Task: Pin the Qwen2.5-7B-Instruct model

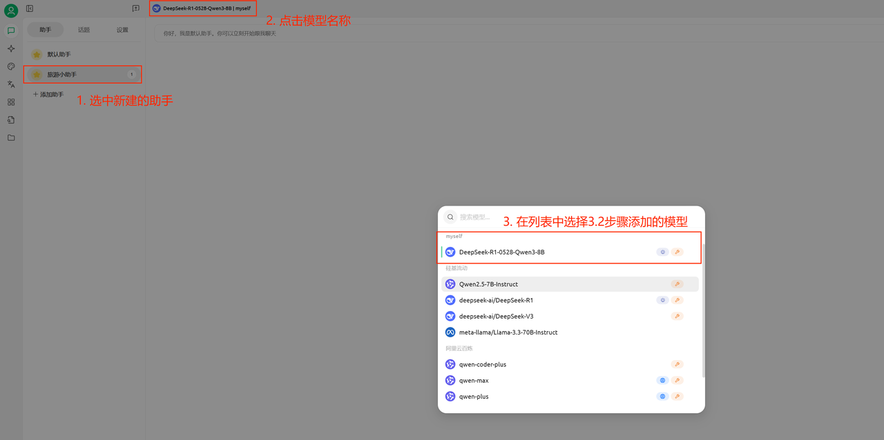Action: click(677, 284)
